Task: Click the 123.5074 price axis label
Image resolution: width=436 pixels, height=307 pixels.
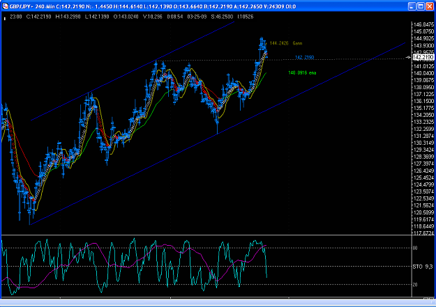Action: (423, 192)
